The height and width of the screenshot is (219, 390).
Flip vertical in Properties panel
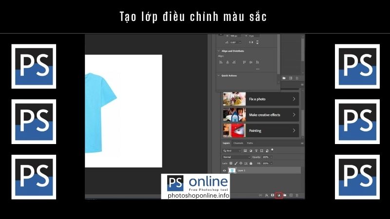click(x=257, y=42)
